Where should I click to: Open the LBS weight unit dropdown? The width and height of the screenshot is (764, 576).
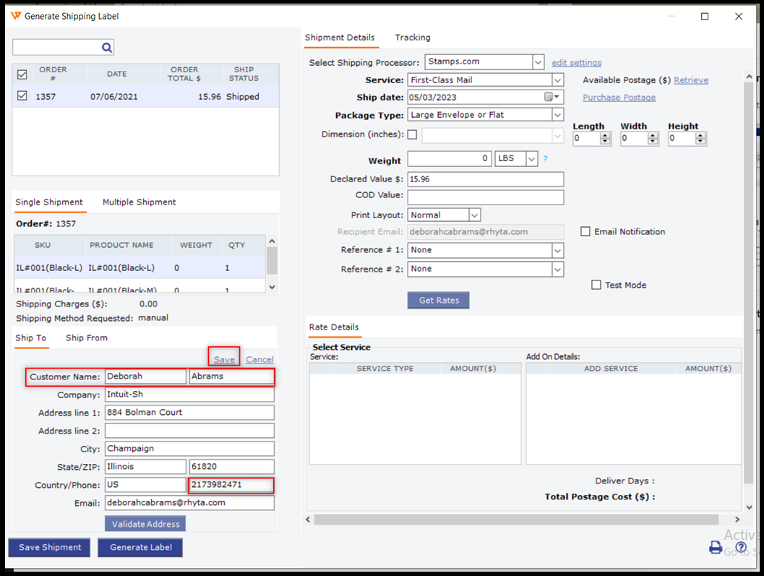[x=531, y=159]
